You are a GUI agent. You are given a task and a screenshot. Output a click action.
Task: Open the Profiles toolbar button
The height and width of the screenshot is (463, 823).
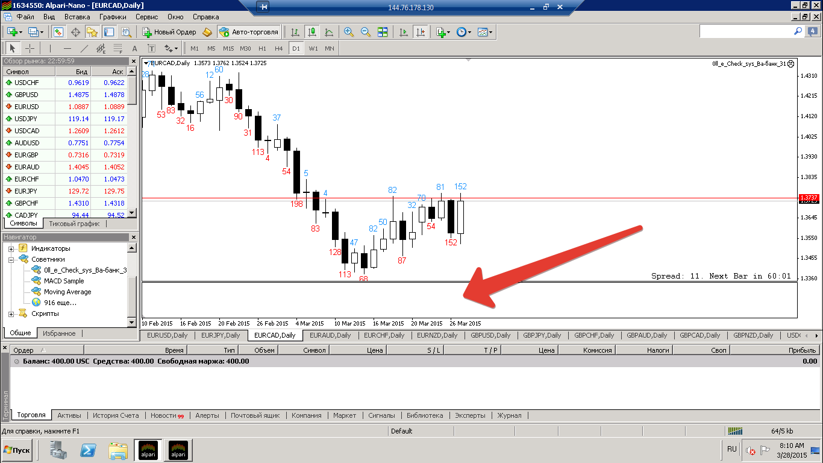click(x=35, y=32)
